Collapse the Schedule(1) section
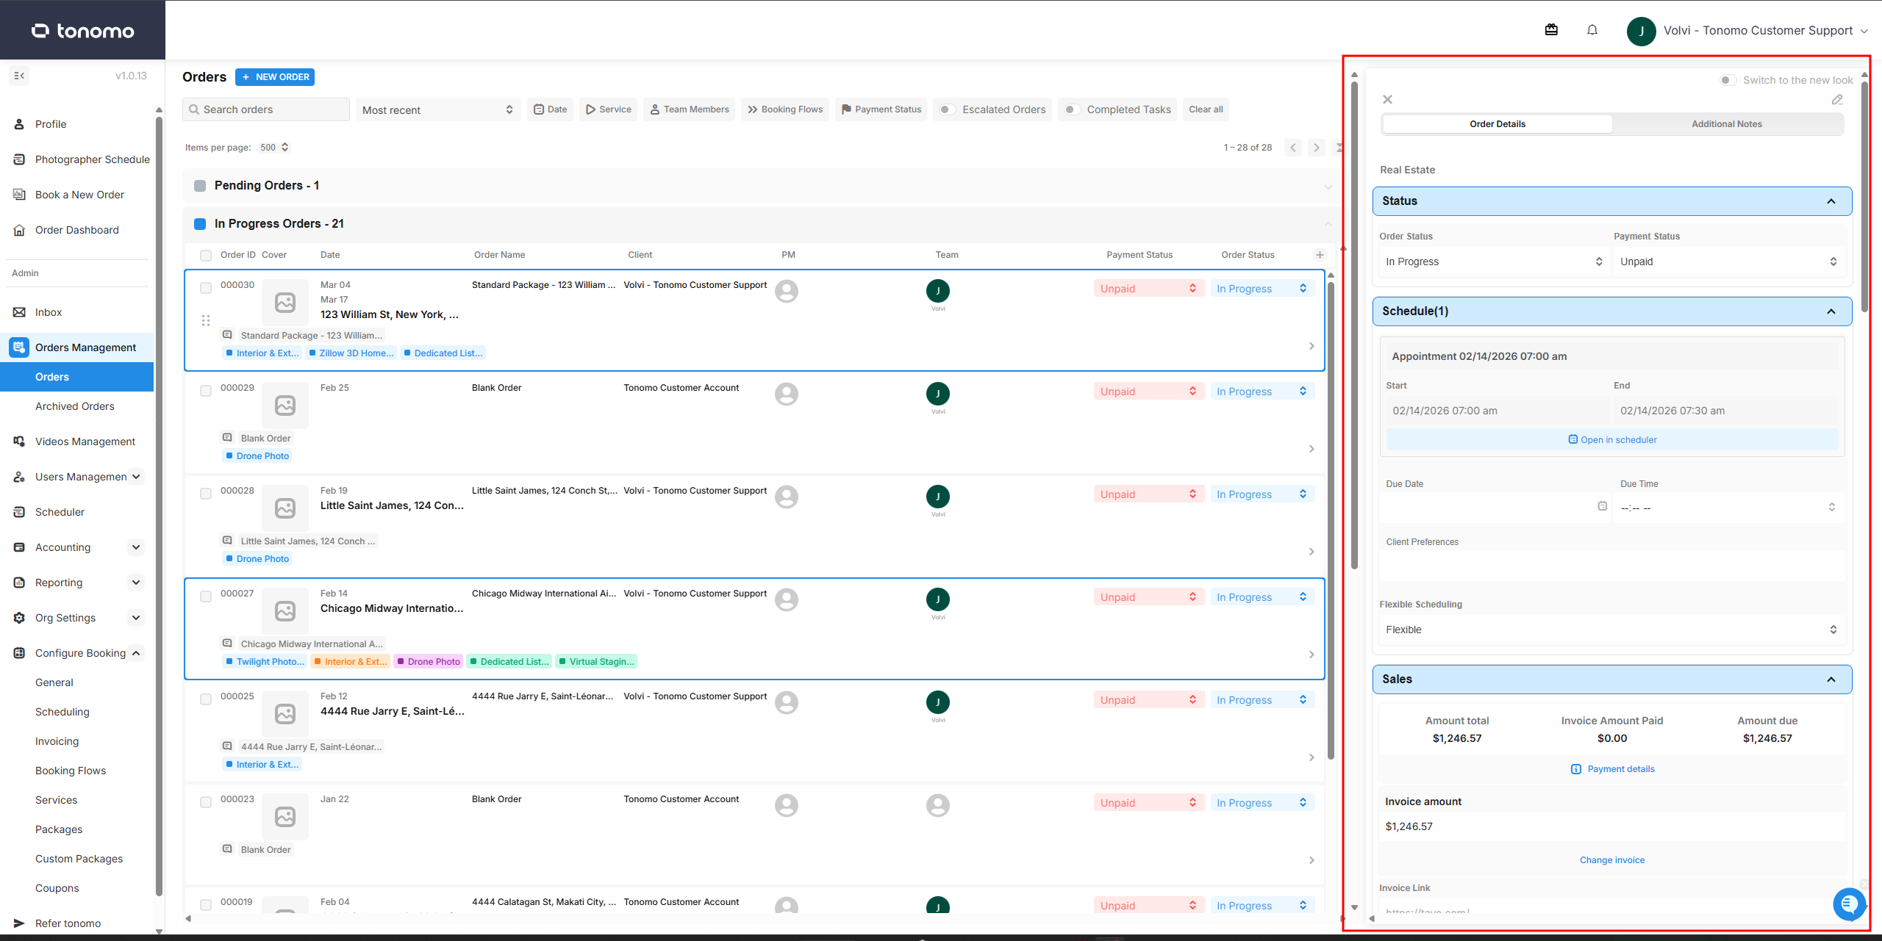The image size is (1882, 941). tap(1831, 311)
